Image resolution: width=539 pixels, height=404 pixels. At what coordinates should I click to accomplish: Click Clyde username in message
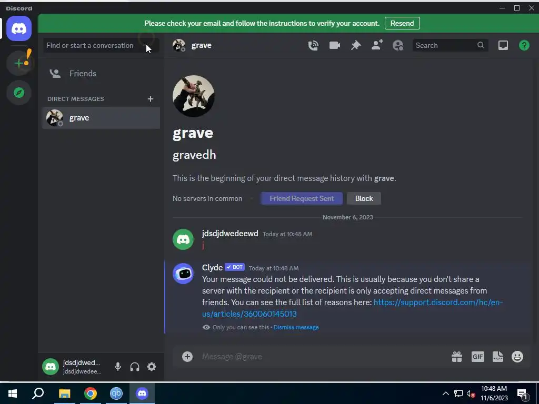pos(212,267)
